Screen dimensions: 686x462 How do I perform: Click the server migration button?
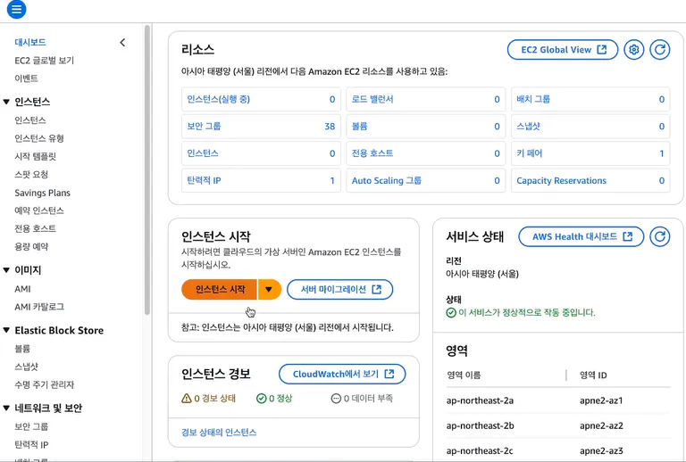(340, 289)
